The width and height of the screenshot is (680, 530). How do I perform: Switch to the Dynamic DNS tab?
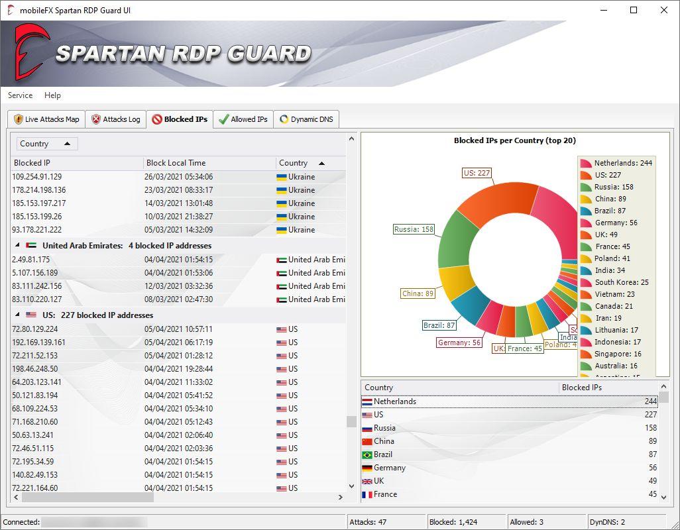(306, 119)
